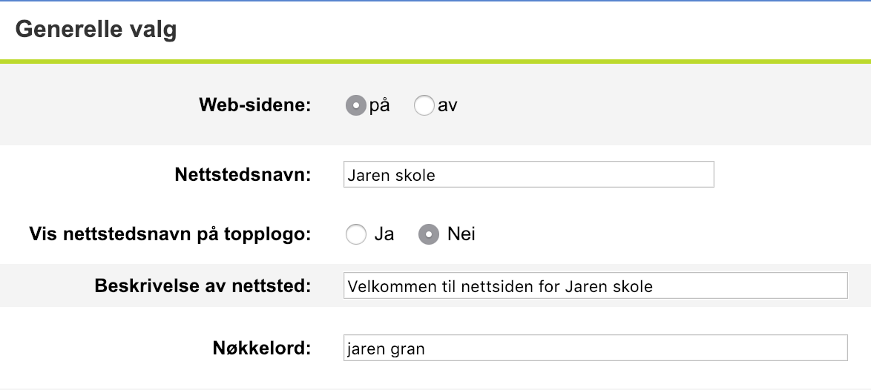Image resolution: width=871 pixels, height=390 pixels.
Task: Click the 'Vis nettstedsnavn på topplogo:' label
Action: click(170, 235)
